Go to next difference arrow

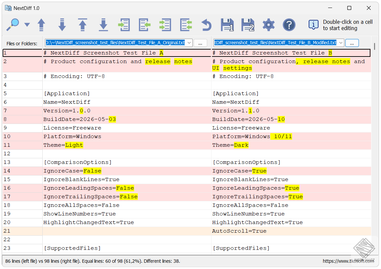tap(62, 25)
